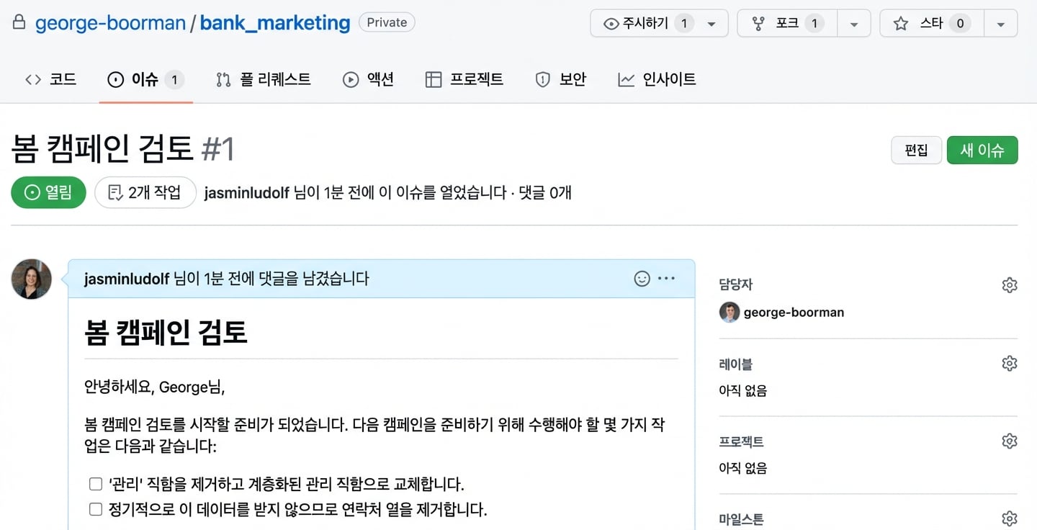This screenshot has width=1037, height=530.
Task: Click 아직 없음 under 레이블
Action: coord(743,391)
